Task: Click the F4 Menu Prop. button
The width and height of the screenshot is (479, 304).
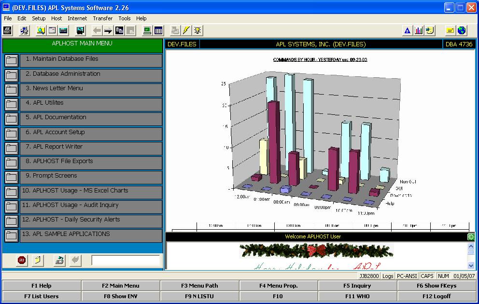Action: pyautogui.click(x=279, y=286)
